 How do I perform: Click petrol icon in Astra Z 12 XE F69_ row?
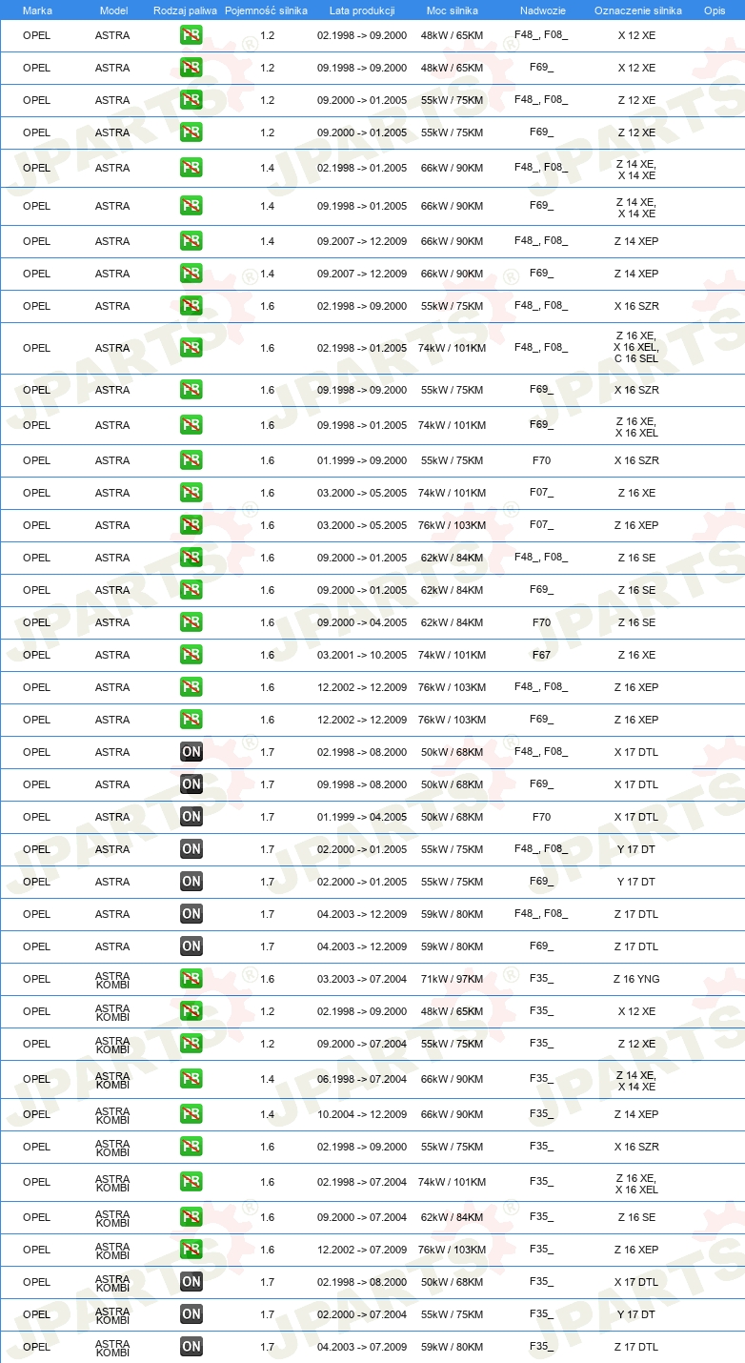pyautogui.click(x=191, y=132)
